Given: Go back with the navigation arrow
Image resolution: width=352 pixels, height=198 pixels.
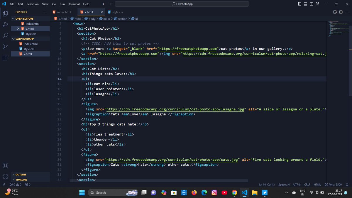Looking at the screenshot, I should [x=104, y=4].
